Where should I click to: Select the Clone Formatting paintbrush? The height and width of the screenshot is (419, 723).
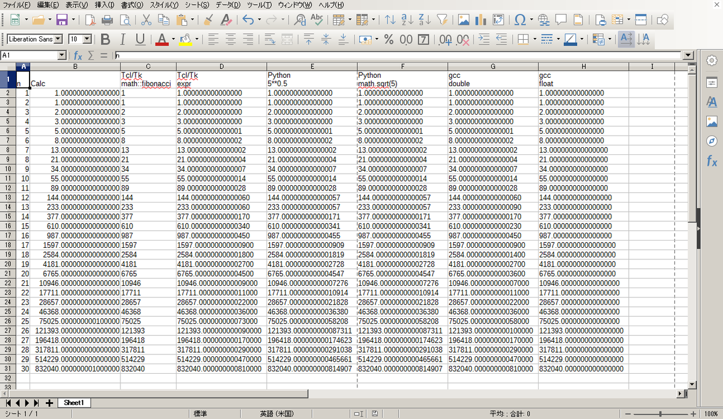click(x=208, y=20)
